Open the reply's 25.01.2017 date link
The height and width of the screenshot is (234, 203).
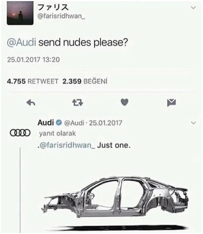pyautogui.click(x=106, y=123)
